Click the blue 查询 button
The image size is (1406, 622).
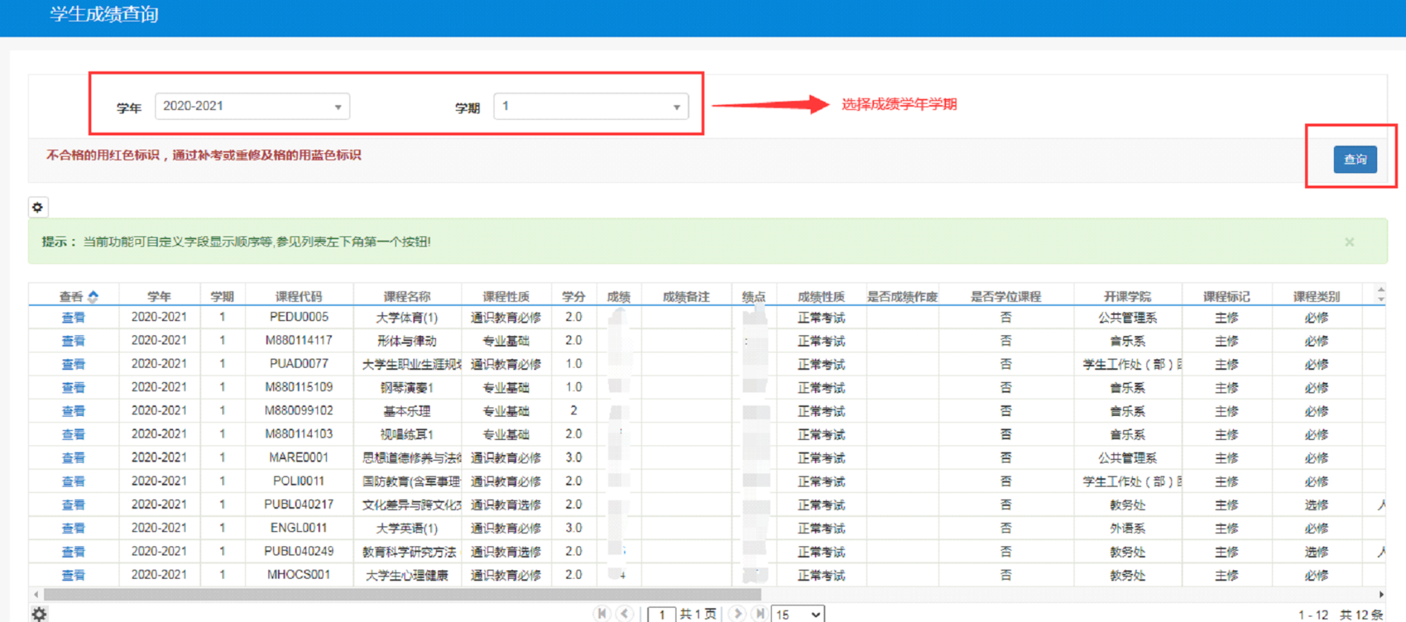click(x=1355, y=159)
